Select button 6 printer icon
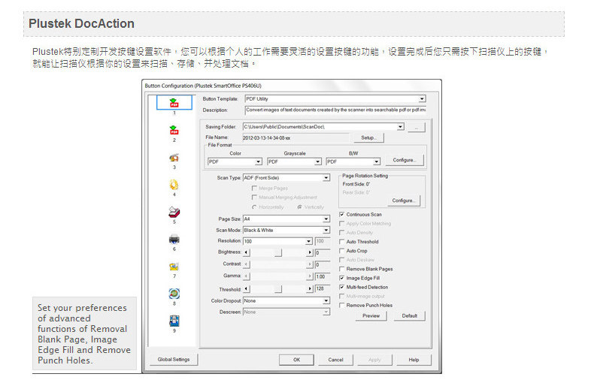Screen dimensions: 594x386 click(174, 239)
